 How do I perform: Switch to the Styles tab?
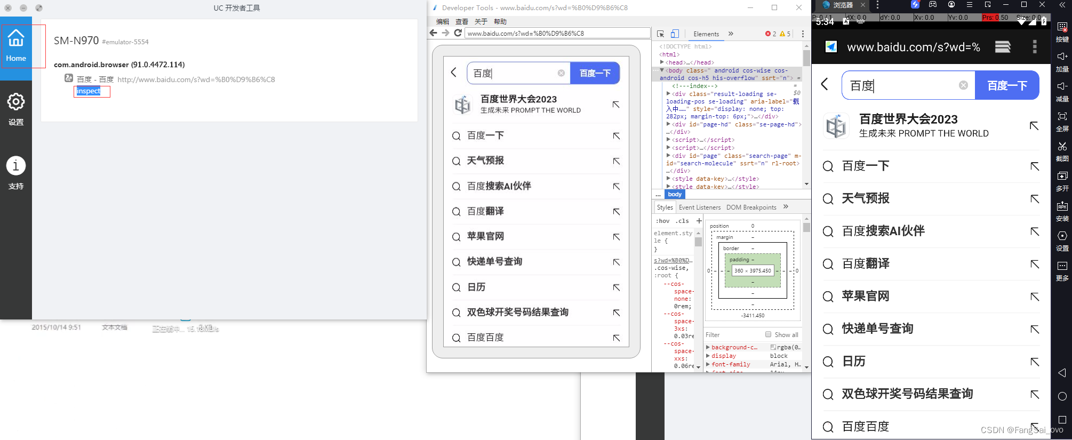tap(665, 207)
